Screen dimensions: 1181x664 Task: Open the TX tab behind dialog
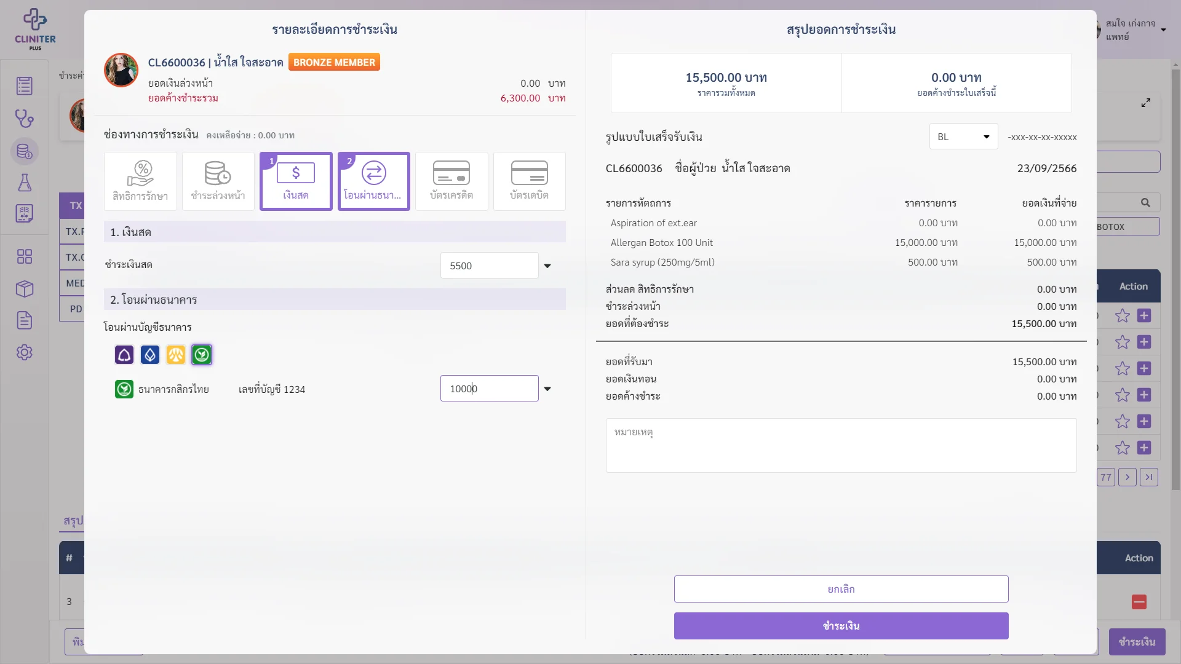click(x=75, y=205)
